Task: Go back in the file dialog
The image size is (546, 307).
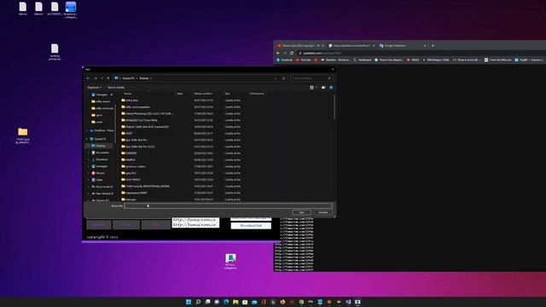Action: [x=88, y=78]
